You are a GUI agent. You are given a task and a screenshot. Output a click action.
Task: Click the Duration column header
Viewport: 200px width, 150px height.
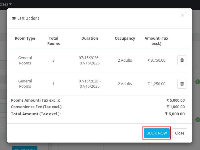point(90,38)
